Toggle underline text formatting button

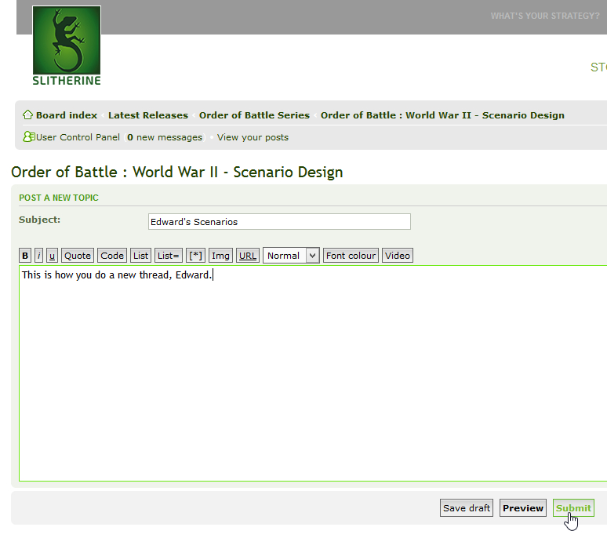tap(52, 256)
